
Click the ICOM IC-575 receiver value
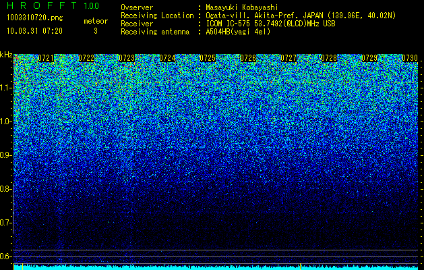point(270,24)
